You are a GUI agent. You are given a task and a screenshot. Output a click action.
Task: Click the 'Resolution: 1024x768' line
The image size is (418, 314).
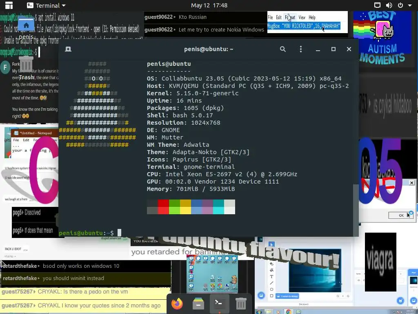click(x=184, y=123)
